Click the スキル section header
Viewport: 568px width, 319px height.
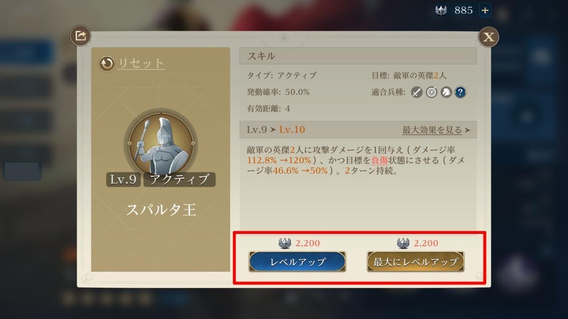point(358,56)
